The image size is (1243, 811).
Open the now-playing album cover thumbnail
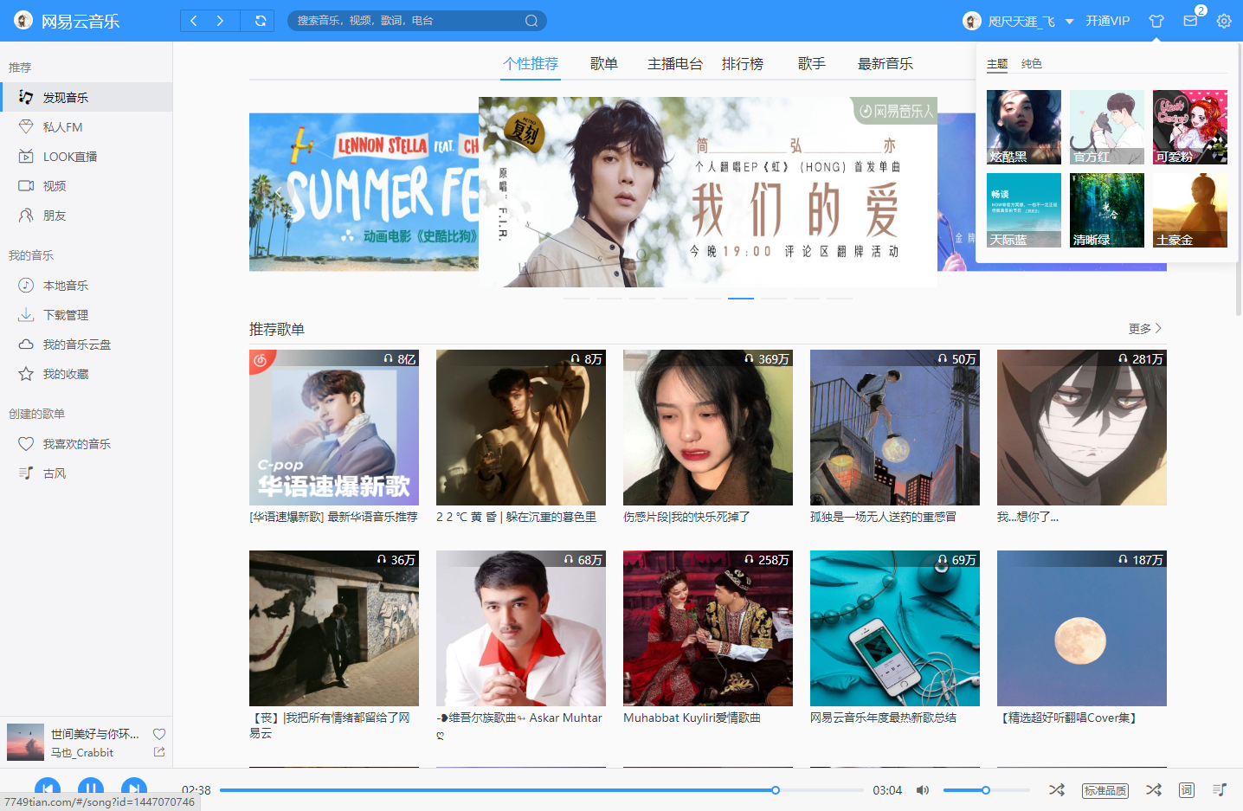(25, 742)
